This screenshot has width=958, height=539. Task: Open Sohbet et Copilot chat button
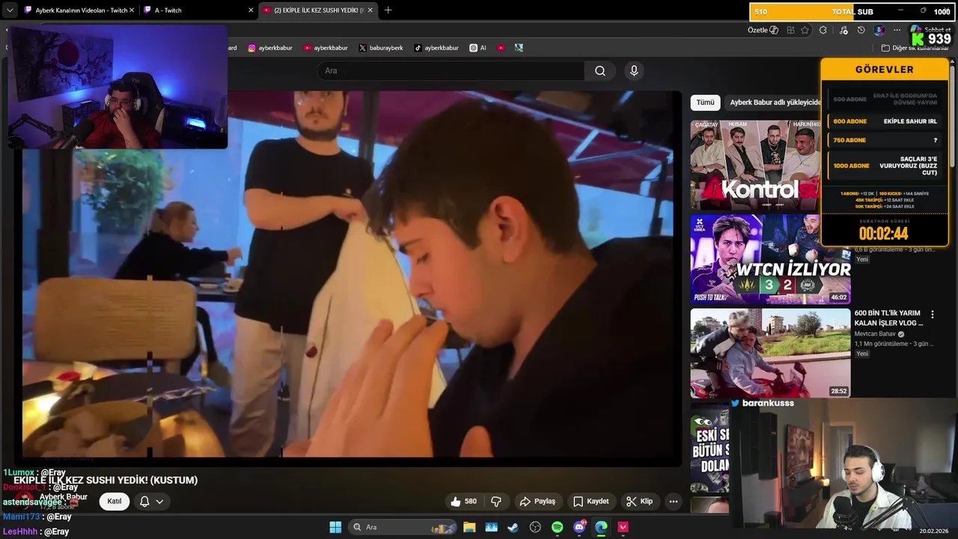pos(932,30)
